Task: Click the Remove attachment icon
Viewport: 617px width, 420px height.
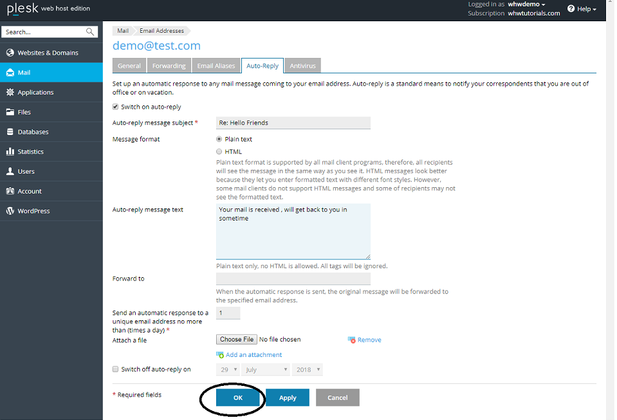Action: (352, 340)
